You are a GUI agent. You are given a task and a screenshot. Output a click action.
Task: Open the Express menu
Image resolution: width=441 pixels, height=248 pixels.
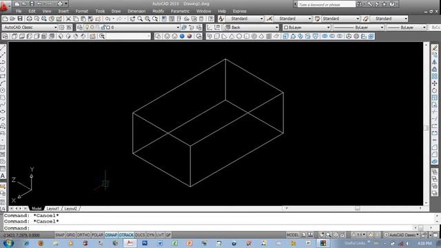tap(240, 11)
